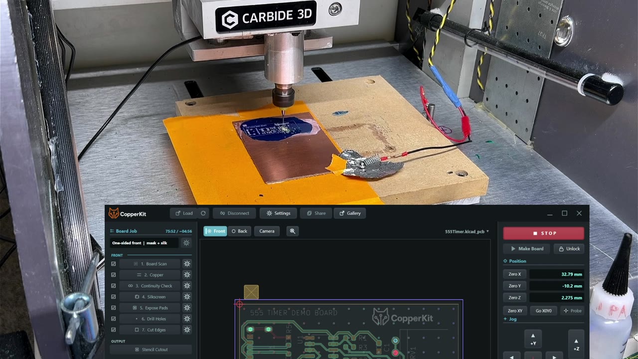Open the 555Timer.kicad_pcb file dropdown
638x359 pixels.
coord(467,231)
